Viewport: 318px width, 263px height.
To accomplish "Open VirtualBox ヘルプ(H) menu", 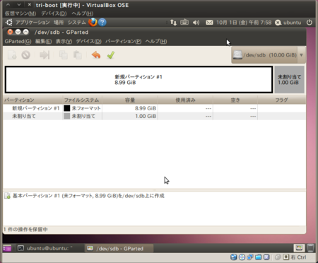I will pos(83,13).
